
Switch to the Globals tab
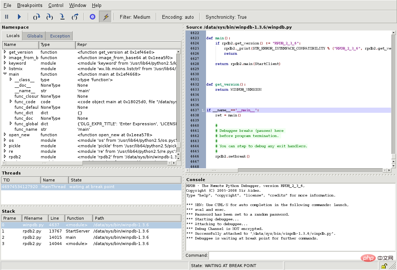[35, 36]
